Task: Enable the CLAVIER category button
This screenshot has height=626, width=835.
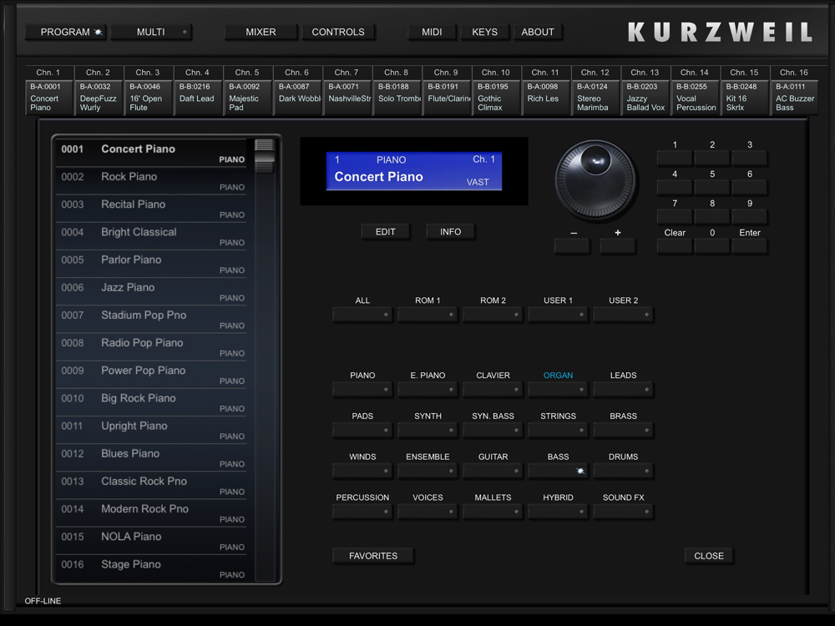Action: [493, 390]
